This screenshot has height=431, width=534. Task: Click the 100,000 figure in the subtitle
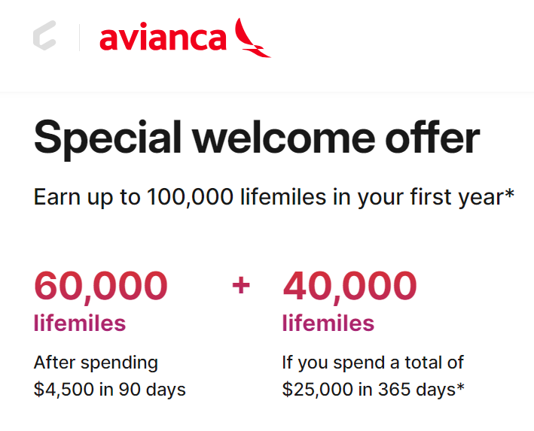pyautogui.click(x=190, y=196)
